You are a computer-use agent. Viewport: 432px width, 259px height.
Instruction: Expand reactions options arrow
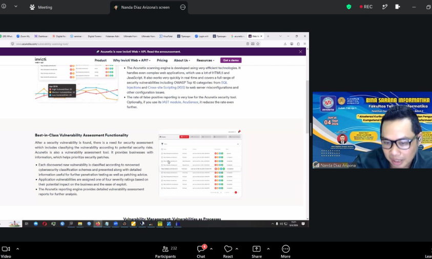click(237, 249)
